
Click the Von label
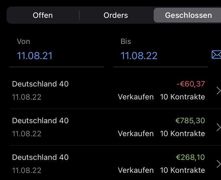(23, 42)
